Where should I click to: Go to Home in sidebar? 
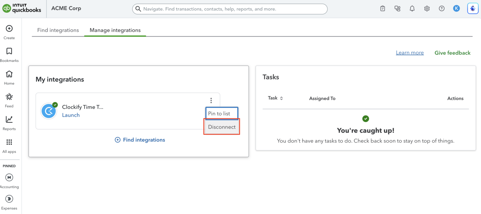(9, 78)
